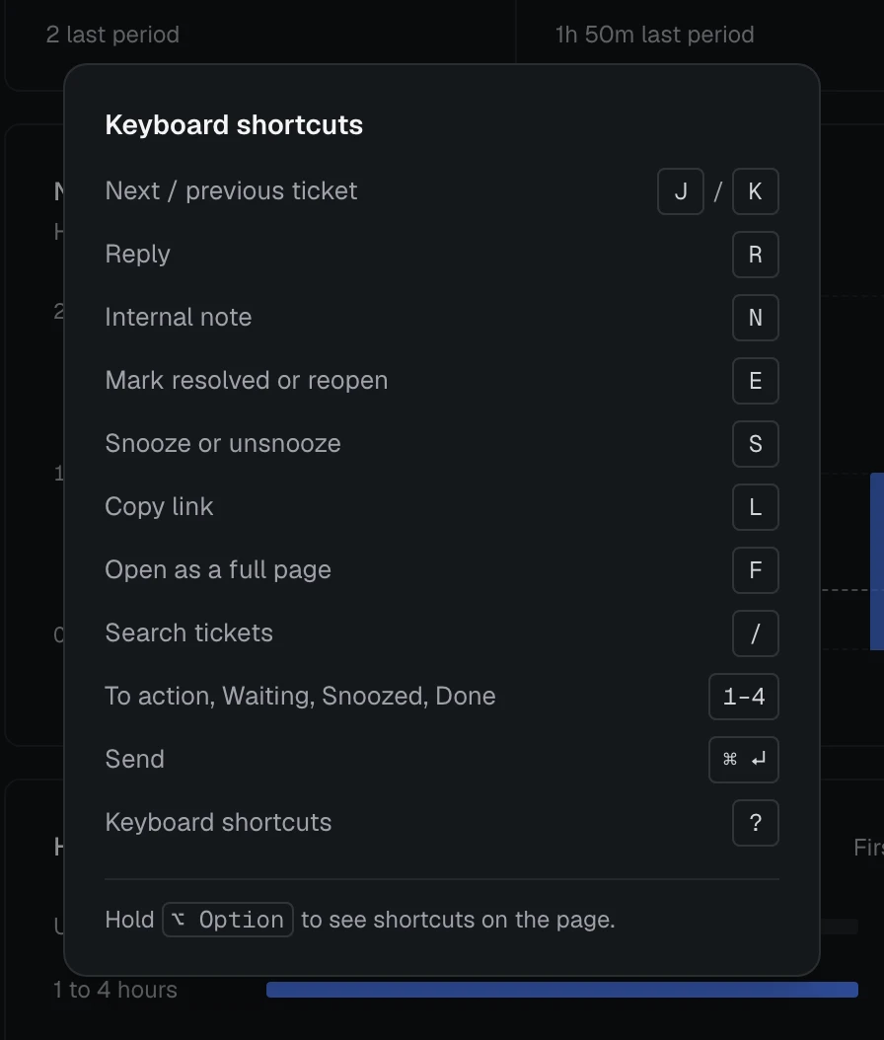Click the J key badge
Viewport: 884px width, 1040px height.
(681, 191)
